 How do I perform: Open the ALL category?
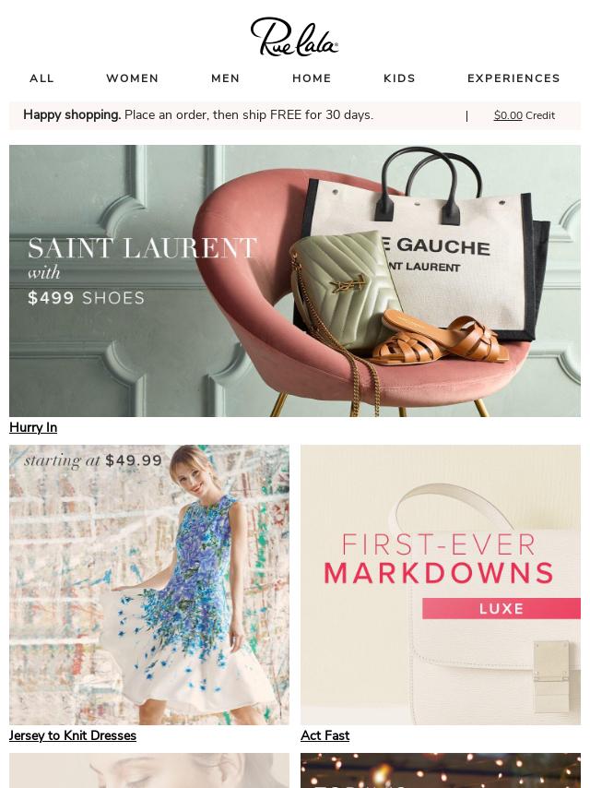41,78
